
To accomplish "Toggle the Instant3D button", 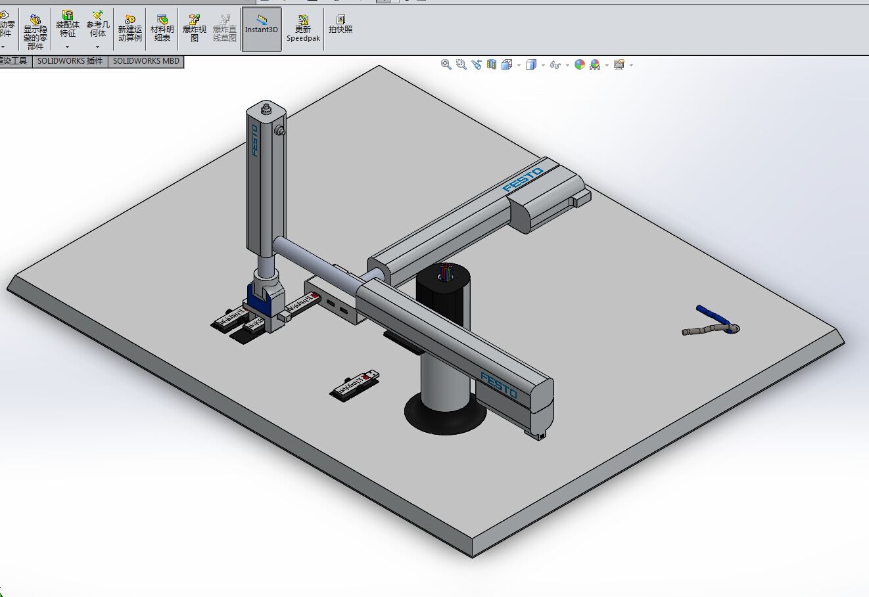I will click(x=262, y=29).
